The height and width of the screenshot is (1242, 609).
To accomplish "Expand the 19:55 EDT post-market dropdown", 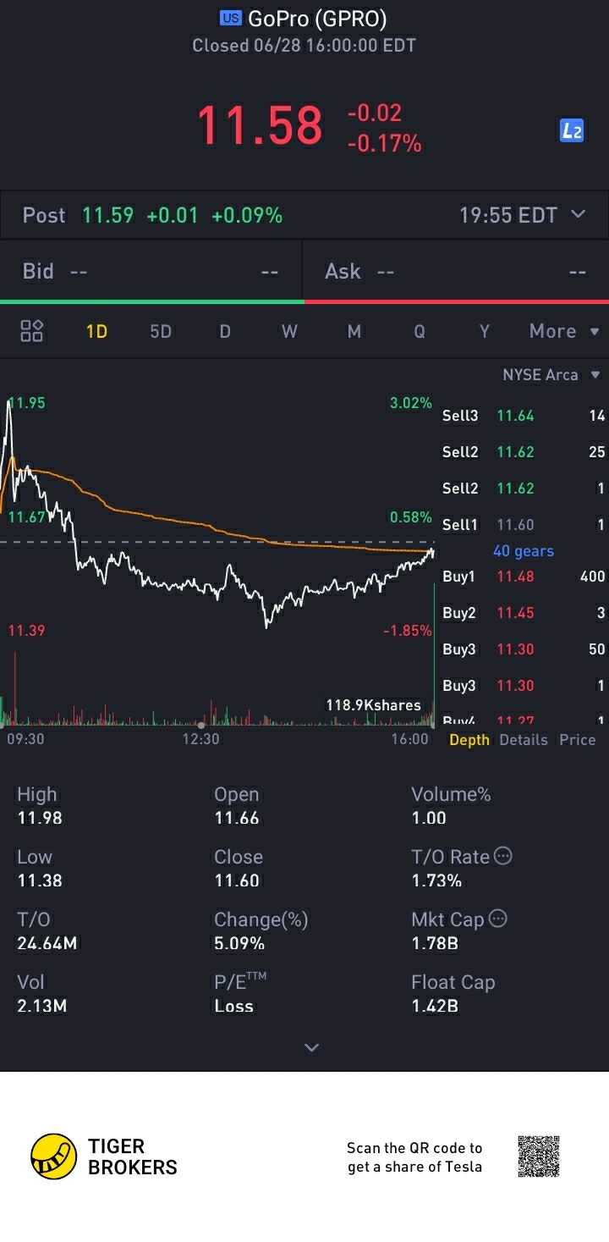I will 578,214.
